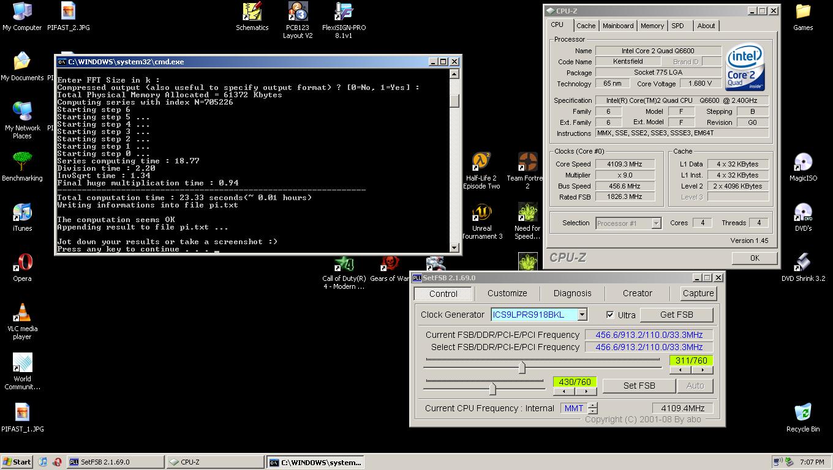Open Games folder icon
Viewport: 833px width, 470px height.
tap(803, 17)
